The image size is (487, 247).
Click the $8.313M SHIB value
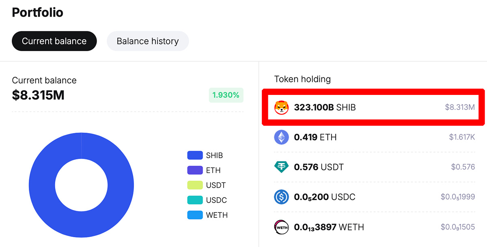pos(460,107)
